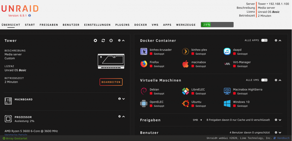Open Virt-Manager container icon

click(227, 64)
